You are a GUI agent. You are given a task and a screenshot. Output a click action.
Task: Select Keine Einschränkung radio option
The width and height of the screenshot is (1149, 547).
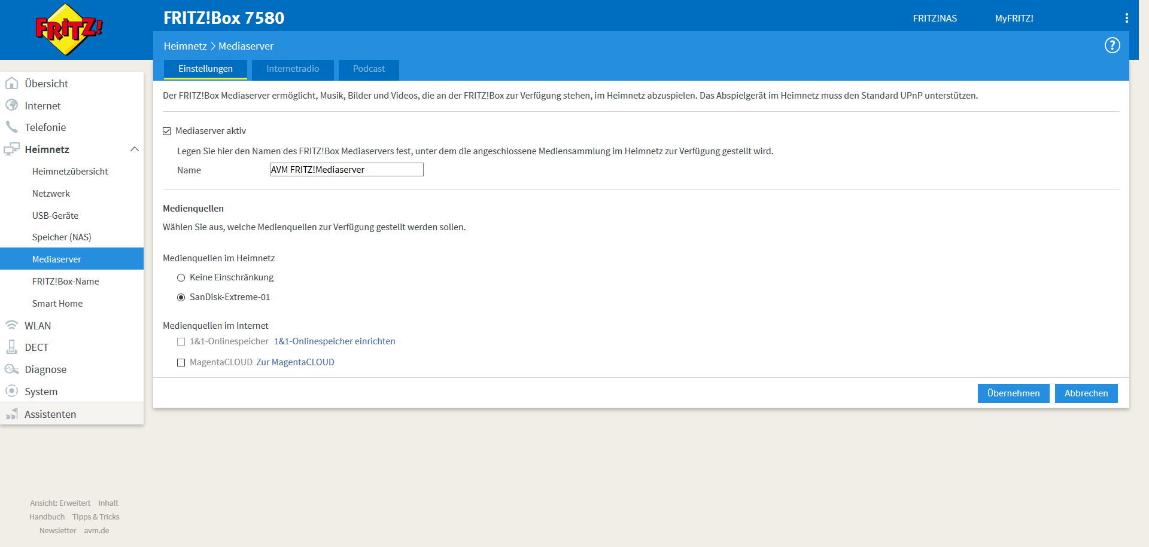pyautogui.click(x=181, y=277)
